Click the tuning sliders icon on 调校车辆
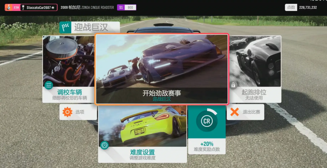327x168 pixels. click(48, 85)
